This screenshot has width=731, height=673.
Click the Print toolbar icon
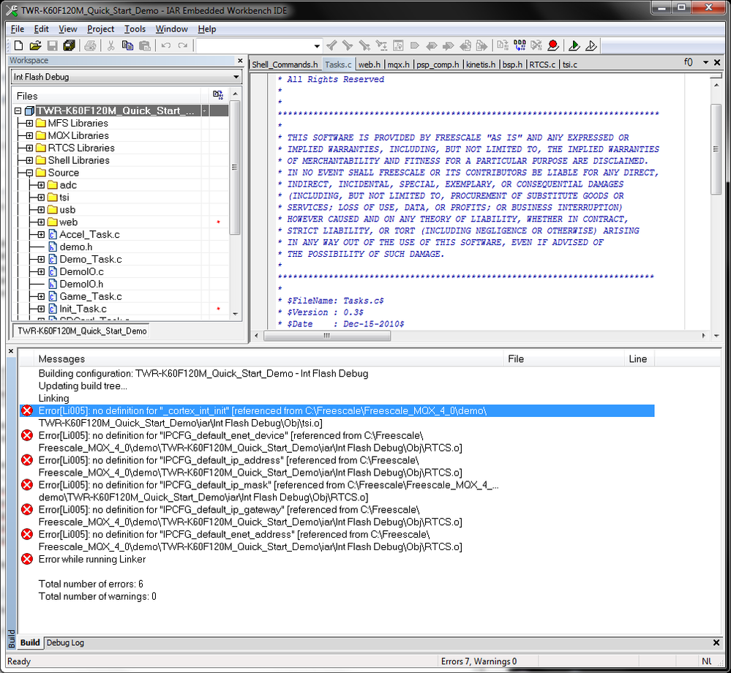91,45
